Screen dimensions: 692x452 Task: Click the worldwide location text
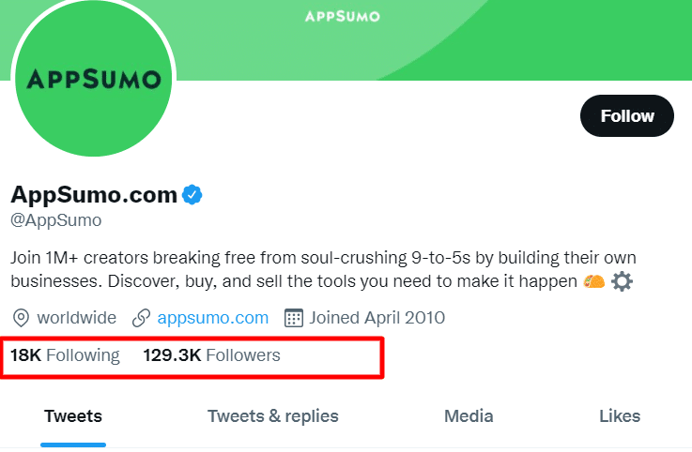77,318
